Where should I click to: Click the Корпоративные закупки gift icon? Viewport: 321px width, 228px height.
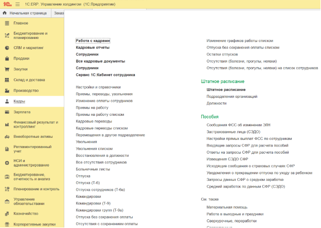(7, 224)
